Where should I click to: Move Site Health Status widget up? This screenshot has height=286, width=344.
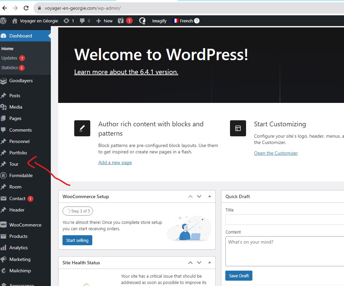point(191,263)
